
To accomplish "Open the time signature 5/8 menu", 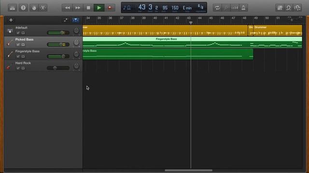I will tap(200, 7).
